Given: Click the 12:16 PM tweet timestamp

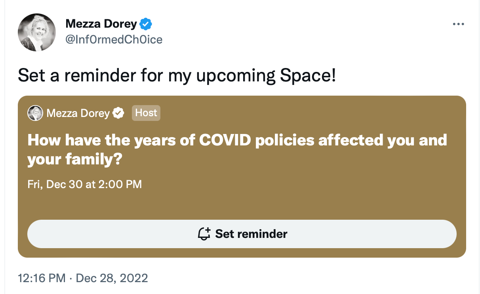Looking at the screenshot, I should pyautogui.click(x=42, y=278).
